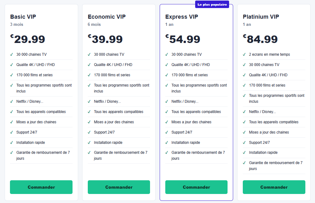315x203 pixels.
Task: Click the Express VIP checkmark beside 'Installation rapide'
Action: (x=167, y=143)
